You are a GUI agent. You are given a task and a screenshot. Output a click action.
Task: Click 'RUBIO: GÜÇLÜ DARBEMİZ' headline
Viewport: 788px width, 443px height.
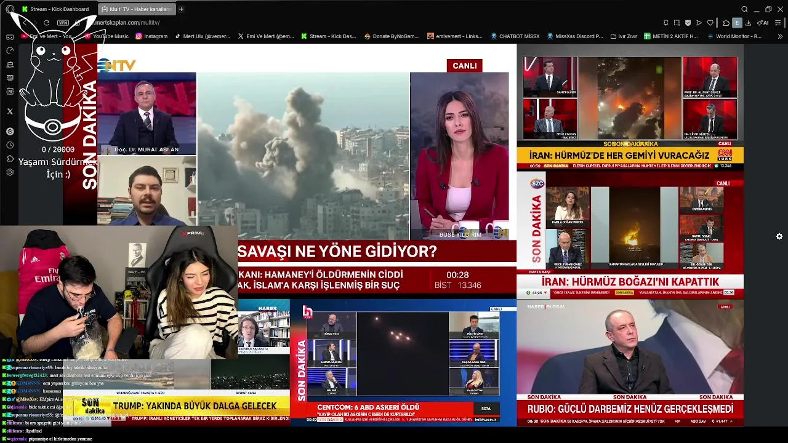630,409
